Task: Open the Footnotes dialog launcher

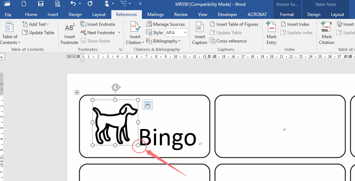Action: [x=120, y=49]
